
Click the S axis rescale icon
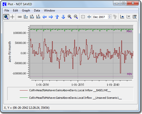[38, 17]
